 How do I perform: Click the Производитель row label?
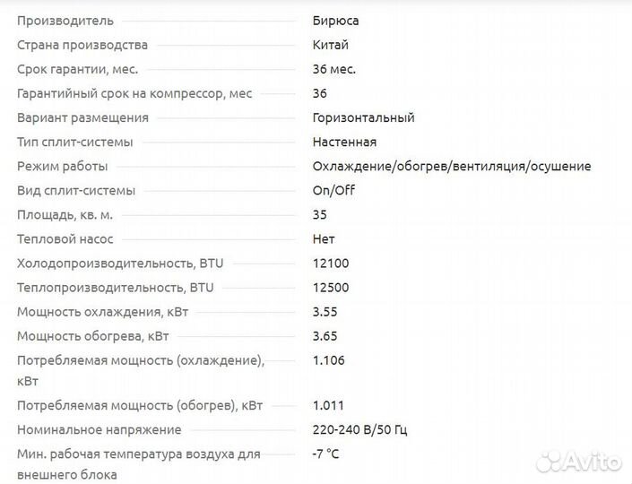click(65, 21)
